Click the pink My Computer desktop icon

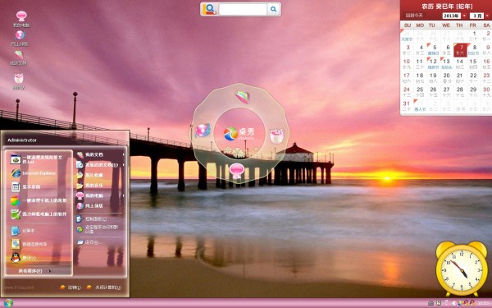click(21, 19)
